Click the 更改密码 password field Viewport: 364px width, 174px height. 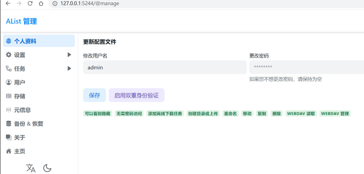point(306,67)
